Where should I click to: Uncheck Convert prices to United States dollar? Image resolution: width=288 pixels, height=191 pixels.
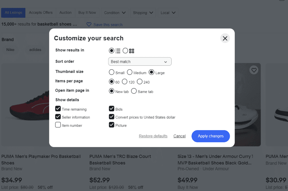tap(112, 117)
